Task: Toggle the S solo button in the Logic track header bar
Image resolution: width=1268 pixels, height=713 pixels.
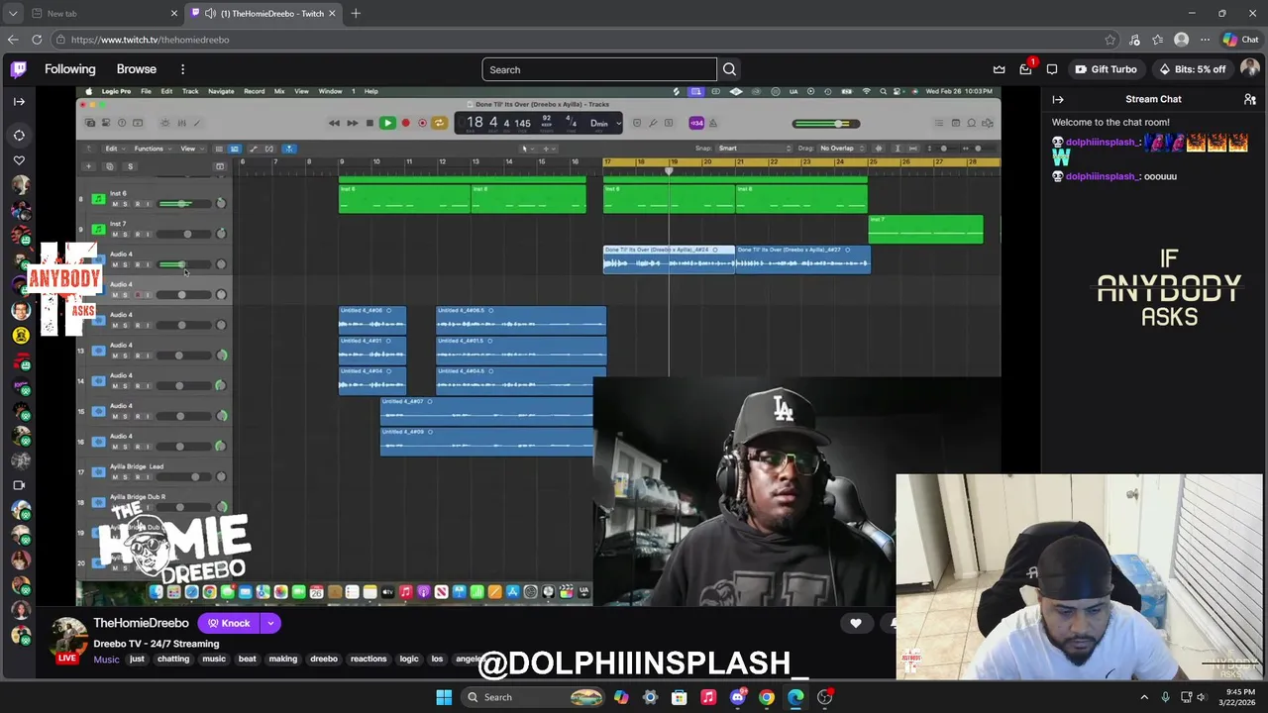Action: click(130, 166)
